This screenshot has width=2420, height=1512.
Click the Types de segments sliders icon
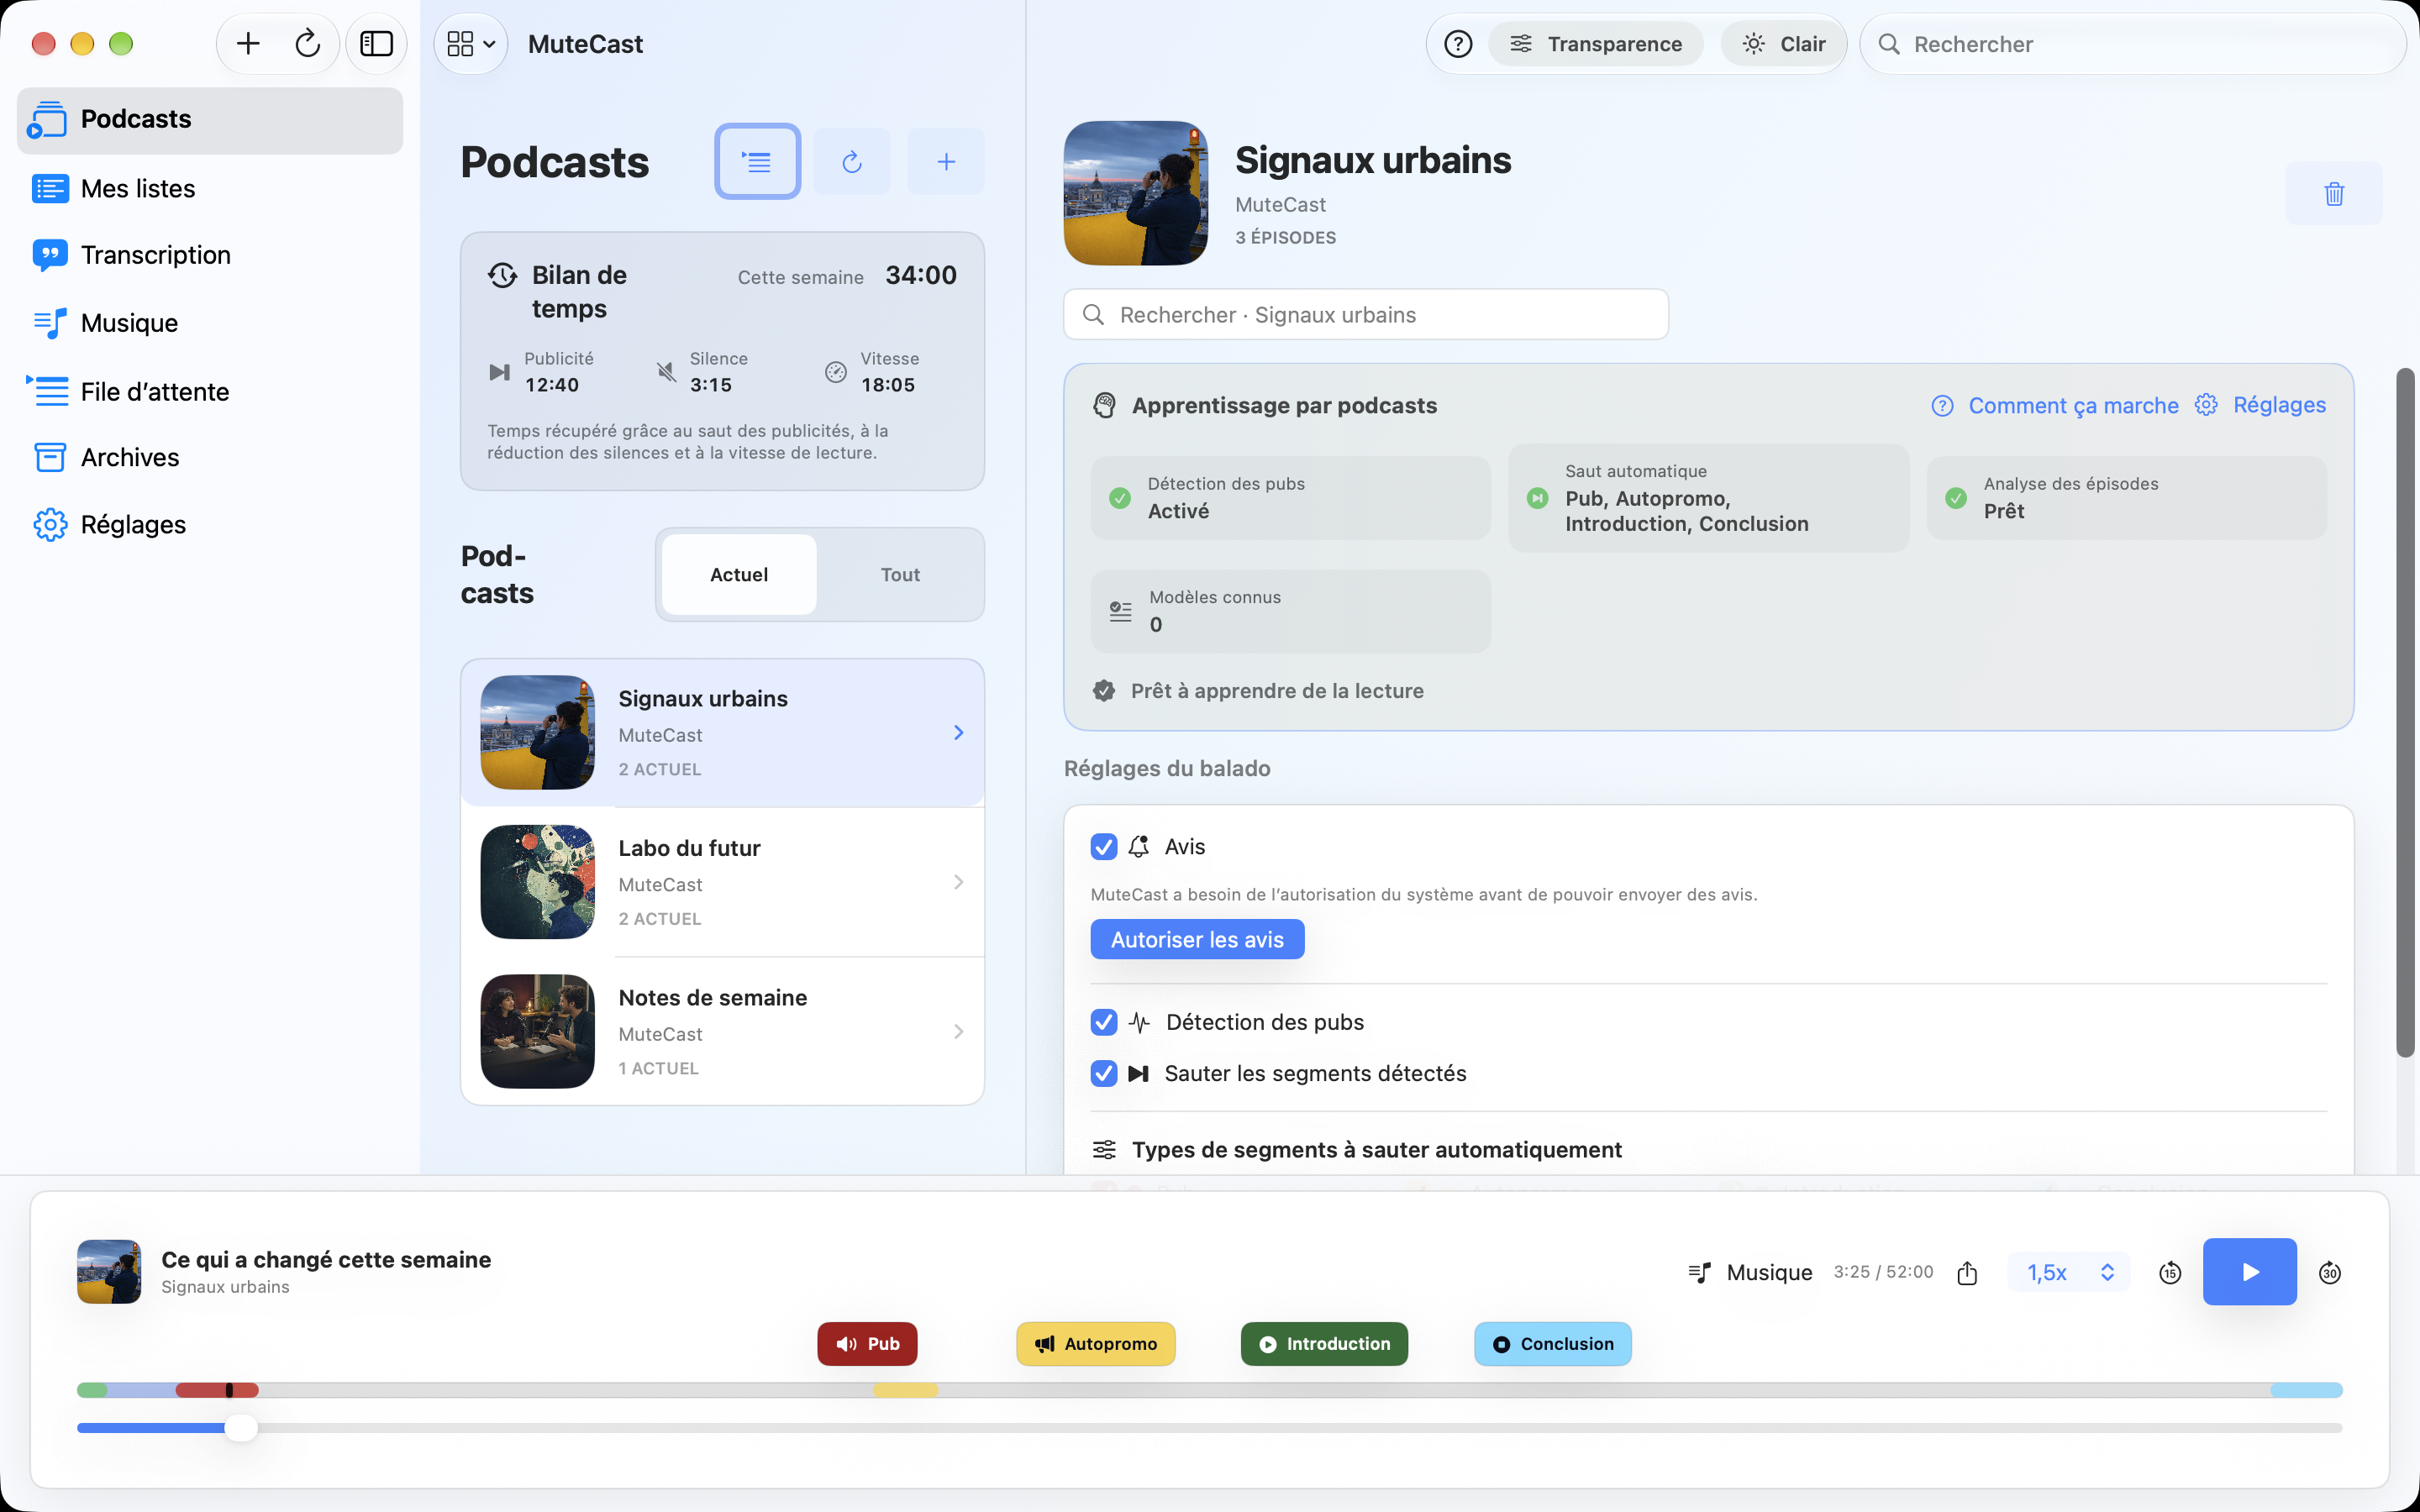(x=1104, y=1150)
